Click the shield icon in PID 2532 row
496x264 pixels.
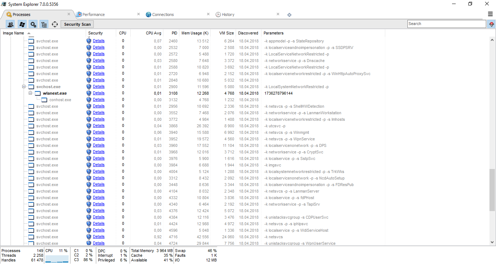click(89, 48)
